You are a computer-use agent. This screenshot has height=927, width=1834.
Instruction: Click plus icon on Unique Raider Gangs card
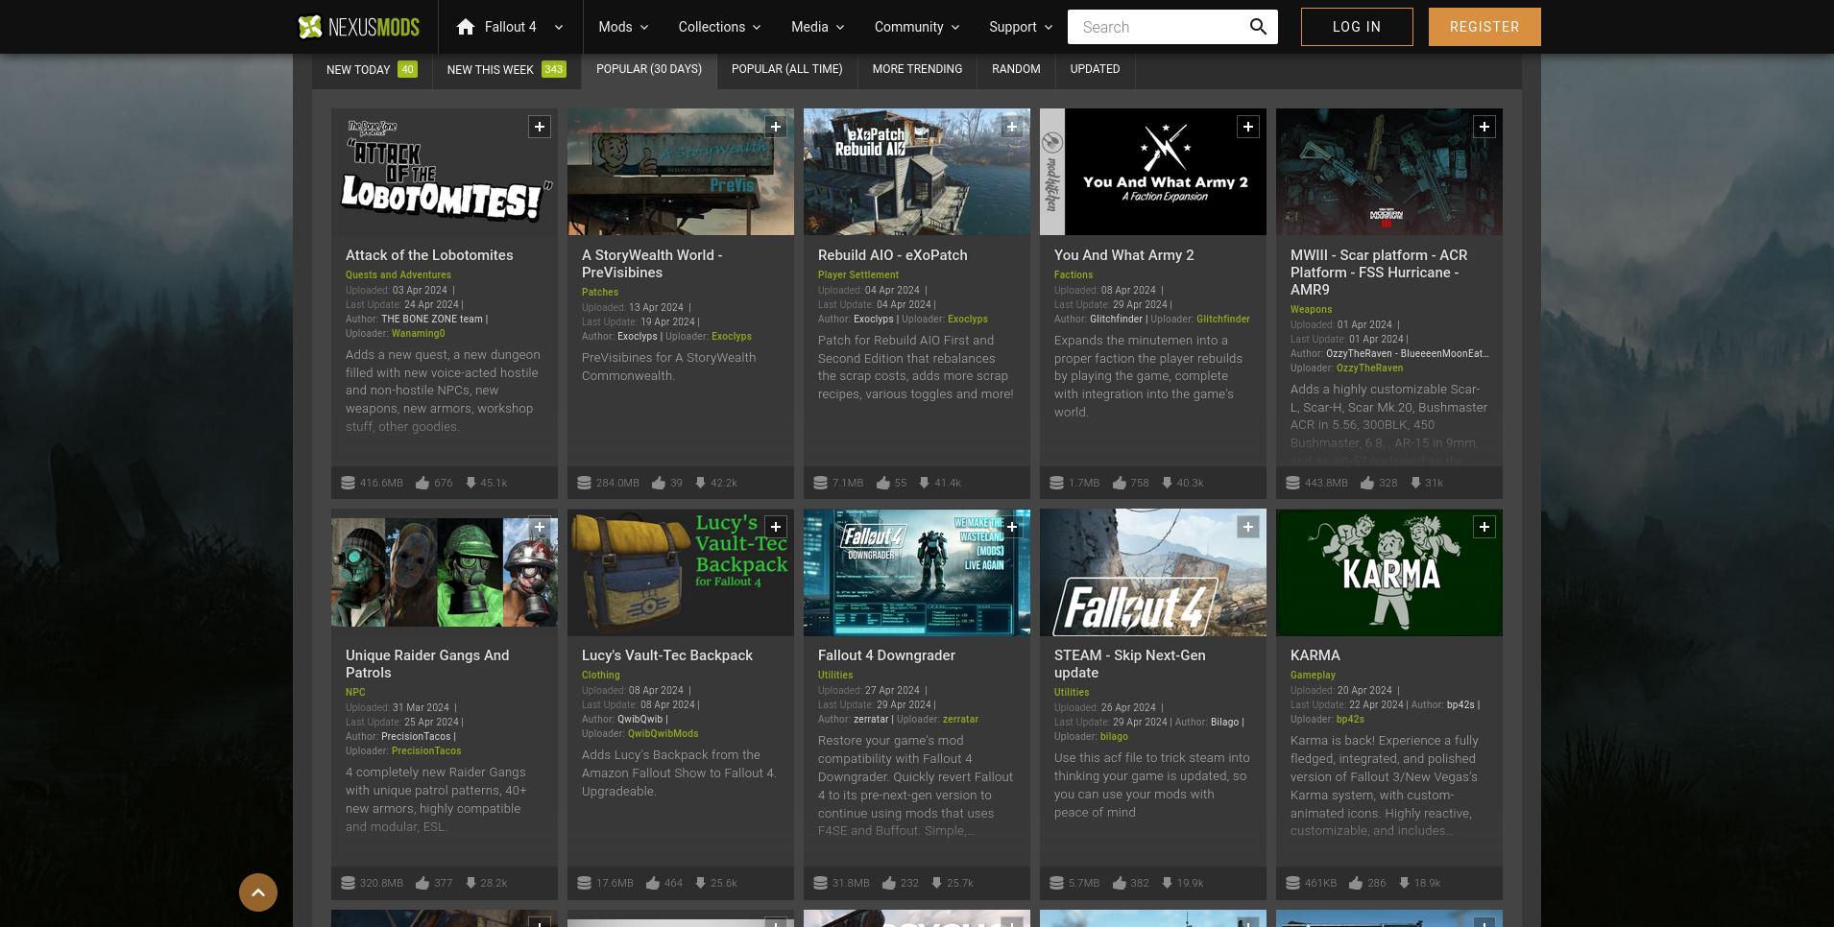(540, 527)
